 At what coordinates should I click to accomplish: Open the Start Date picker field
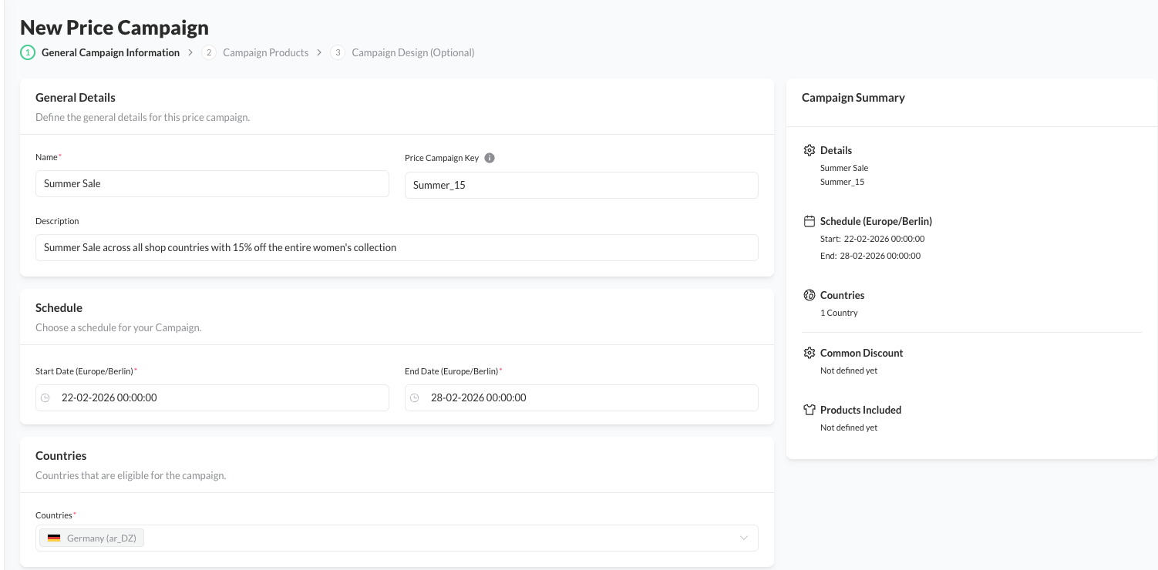(212, 398)
